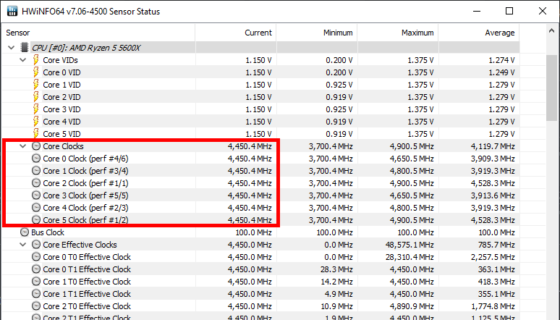
Task: Collapse the Core VIDs tree node
Action: [23, 60]
